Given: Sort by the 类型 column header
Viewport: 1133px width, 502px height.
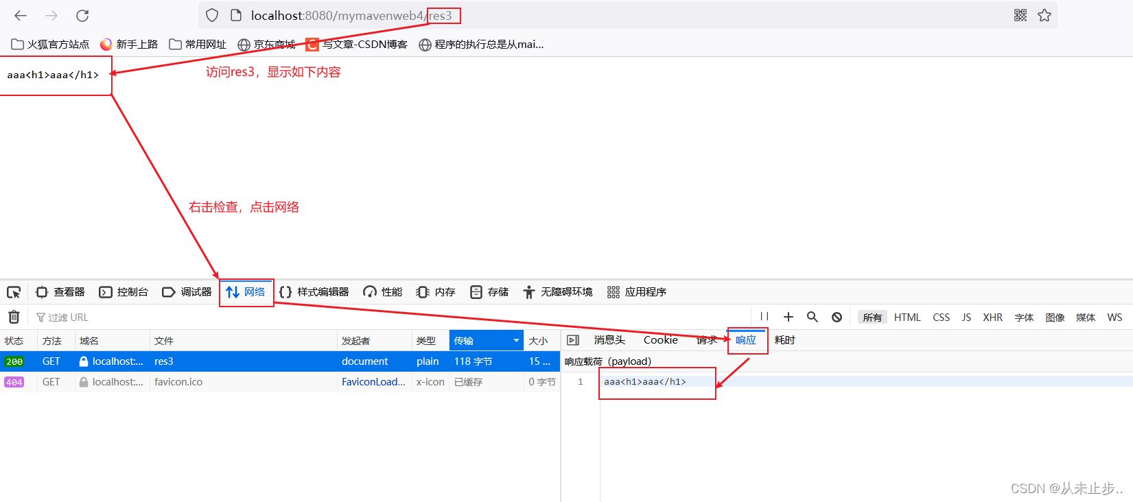Looking at the screenshot, I should [431, 341].
